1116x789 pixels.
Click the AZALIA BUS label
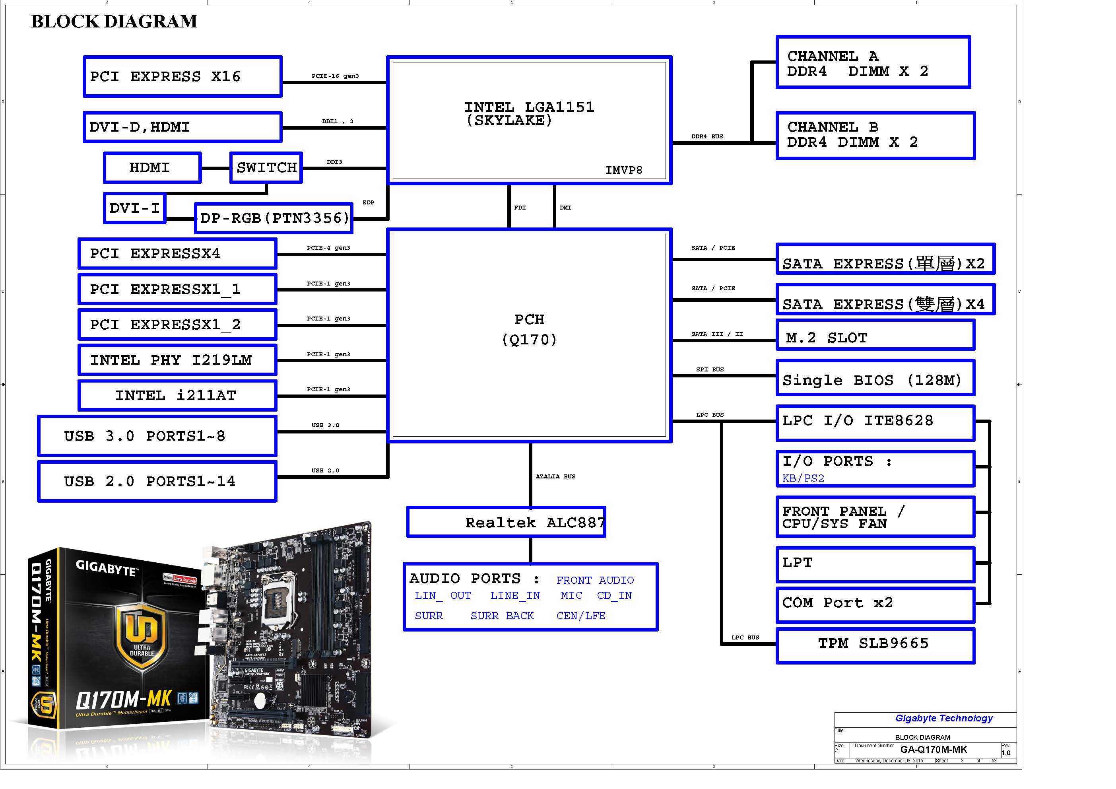pos(555,476)
